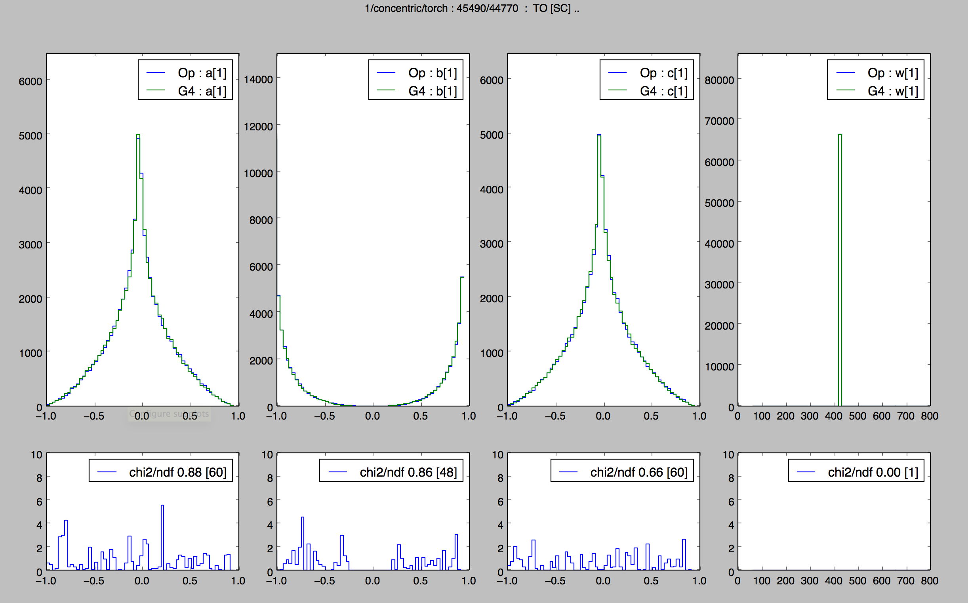The height and width of the screenshot is (603, 968).
Task: Click the 'chi2/ndf 0.00 [1]' legend
Action: pyautogui.click(x=856, y=471)
